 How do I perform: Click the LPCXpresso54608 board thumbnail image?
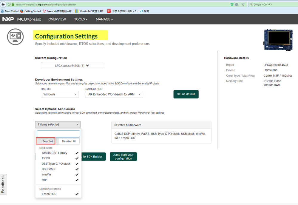tap(278, 40)
